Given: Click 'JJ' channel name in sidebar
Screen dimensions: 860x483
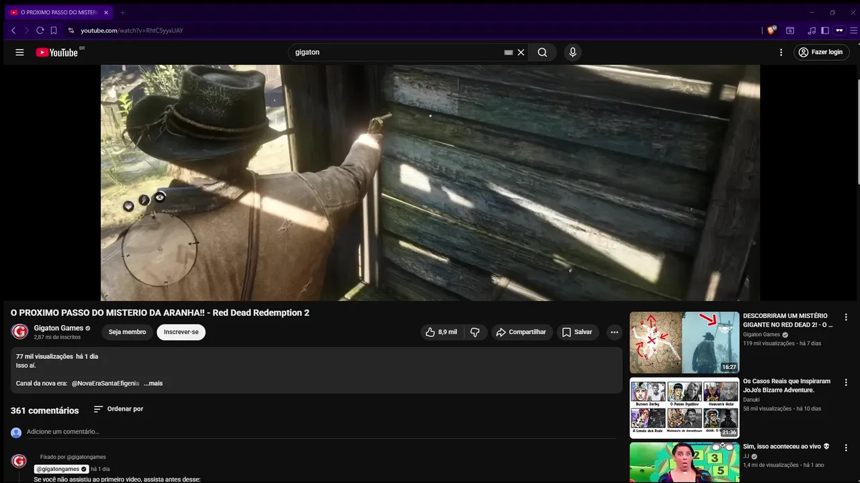Looking at the screenshot, I should (x=746, y=456).
